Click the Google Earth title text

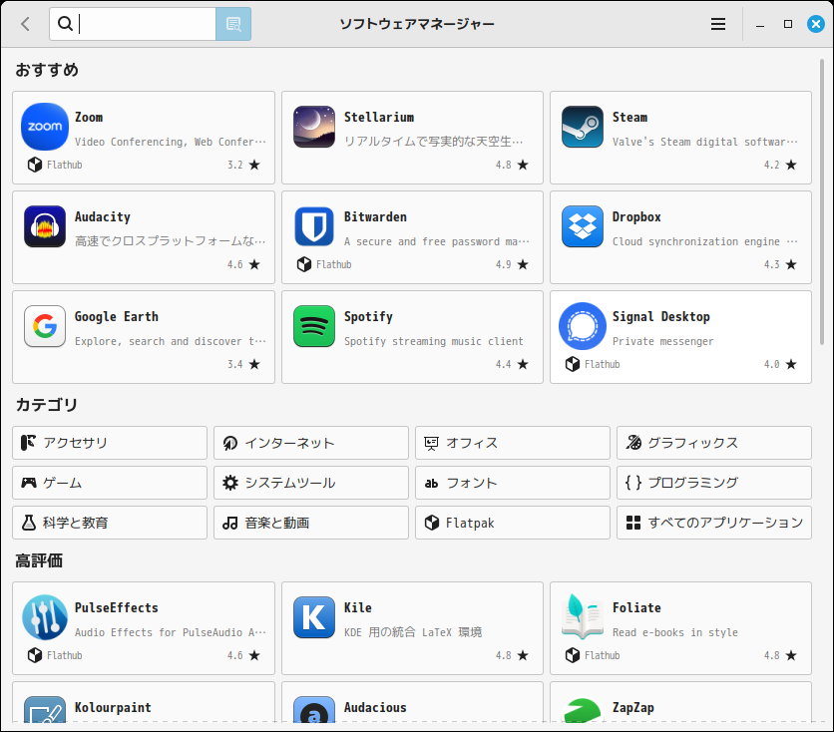click(117, 317)
